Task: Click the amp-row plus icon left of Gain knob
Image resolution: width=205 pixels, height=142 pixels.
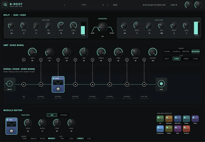Action: click(24, 60)
